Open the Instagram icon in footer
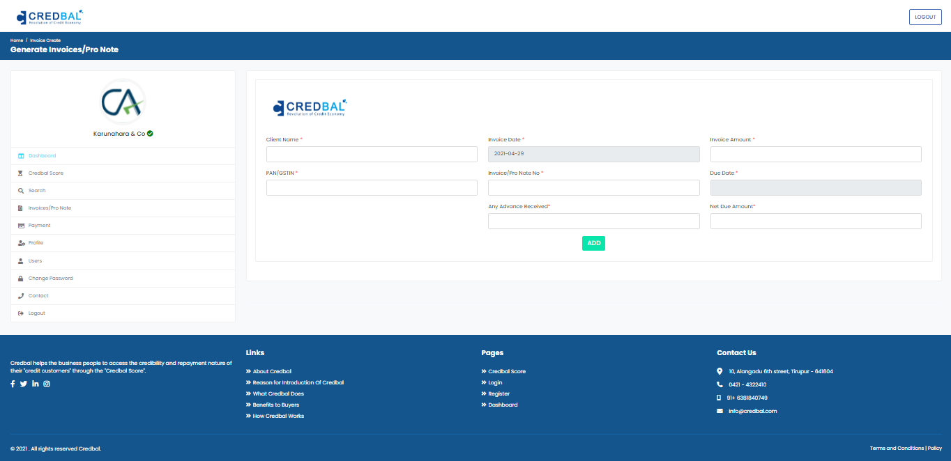Screen dimensions: 951x461 [x=47, y=384]
